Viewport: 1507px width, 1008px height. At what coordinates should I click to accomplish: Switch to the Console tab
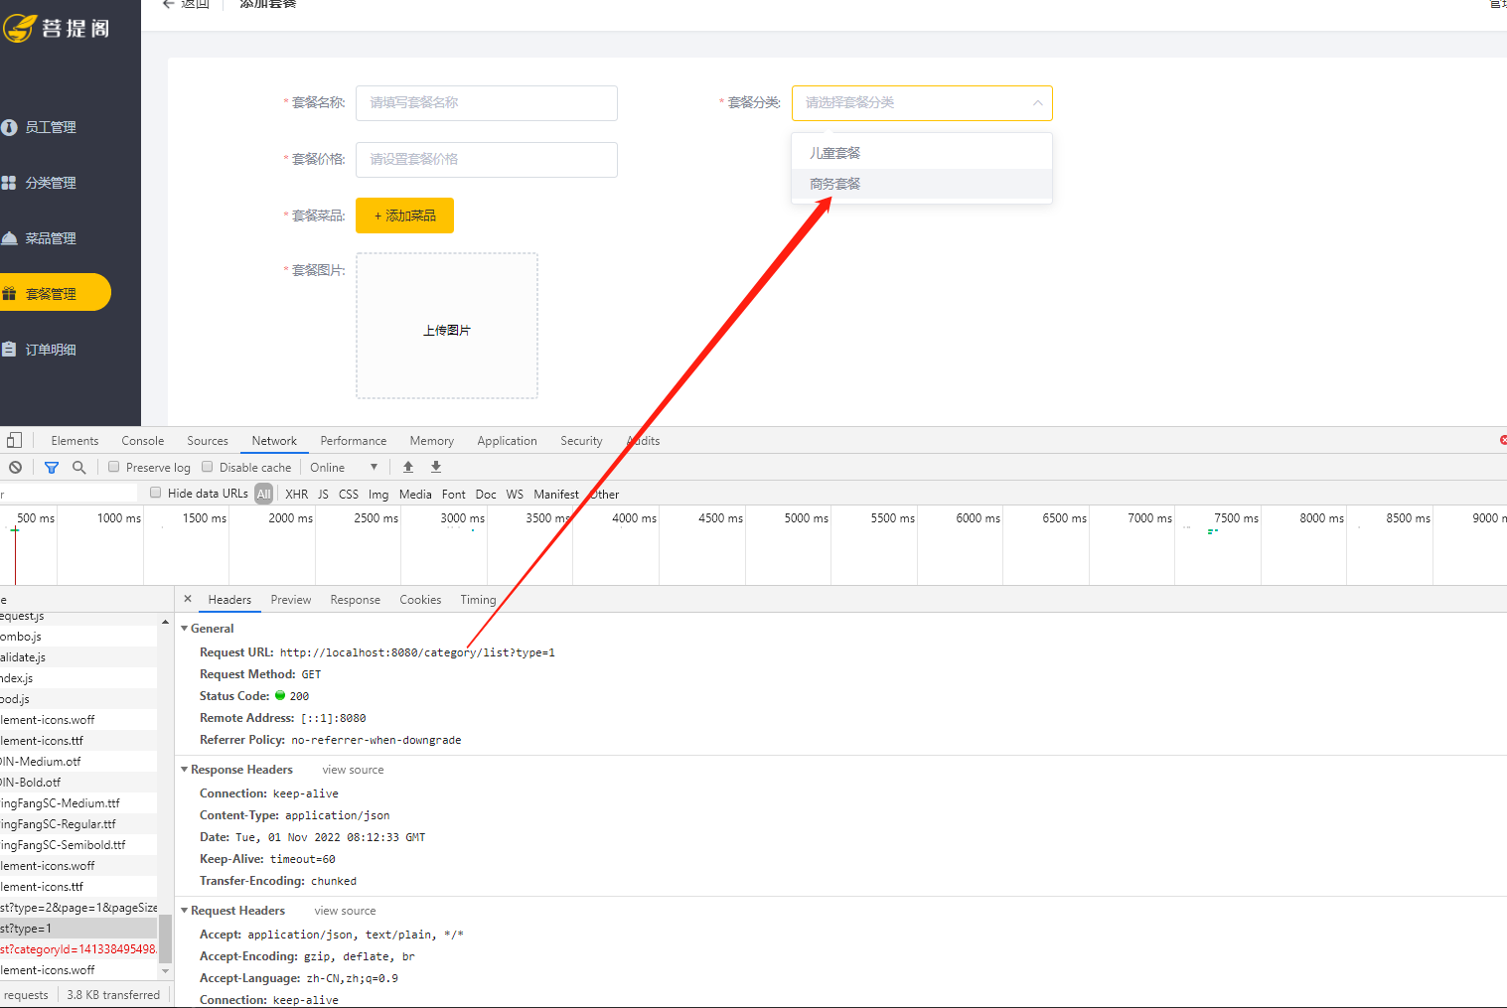tap(143, 441)
